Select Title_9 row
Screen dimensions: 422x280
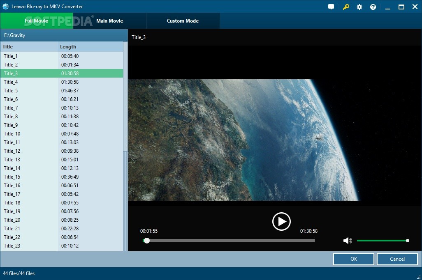tap(62, 125)
